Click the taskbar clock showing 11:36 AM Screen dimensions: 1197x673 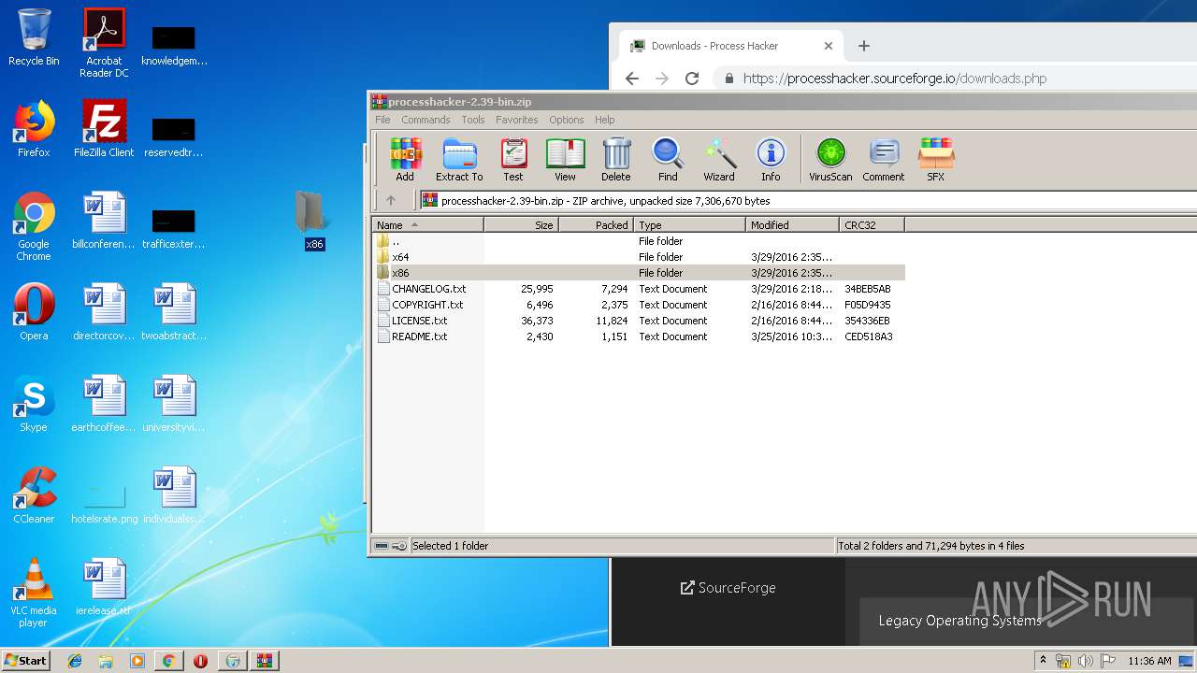[x=1149, y=661]
